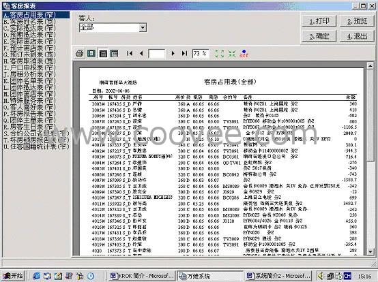Select the single page view icon

click(91, 53)
